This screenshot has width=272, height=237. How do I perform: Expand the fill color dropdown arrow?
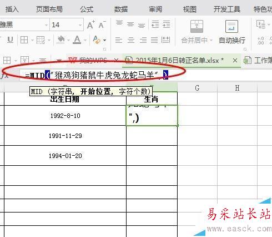tap(68, 40)
